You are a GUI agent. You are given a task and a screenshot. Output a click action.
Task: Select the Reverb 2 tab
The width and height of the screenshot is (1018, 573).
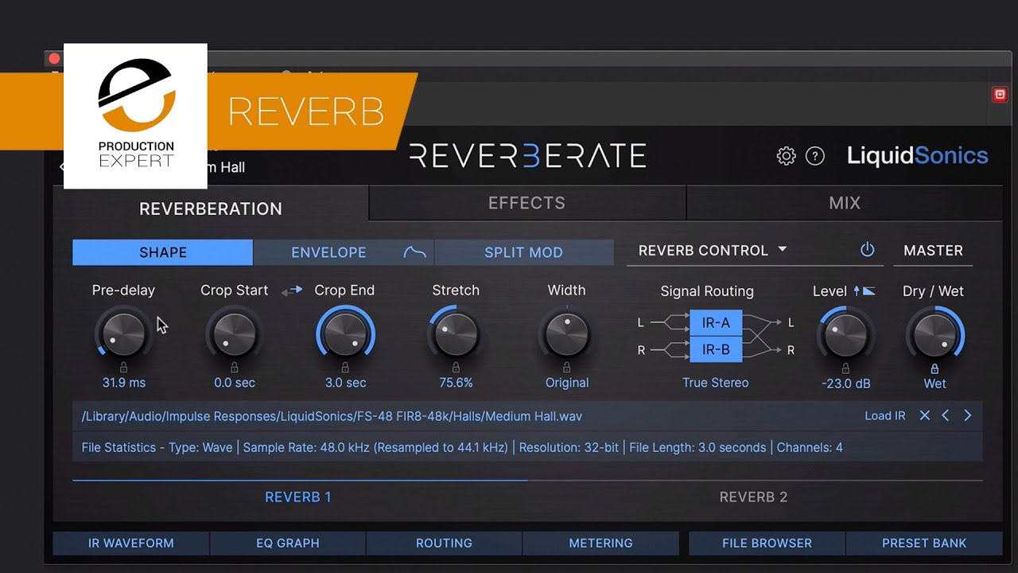coord(753,497)
